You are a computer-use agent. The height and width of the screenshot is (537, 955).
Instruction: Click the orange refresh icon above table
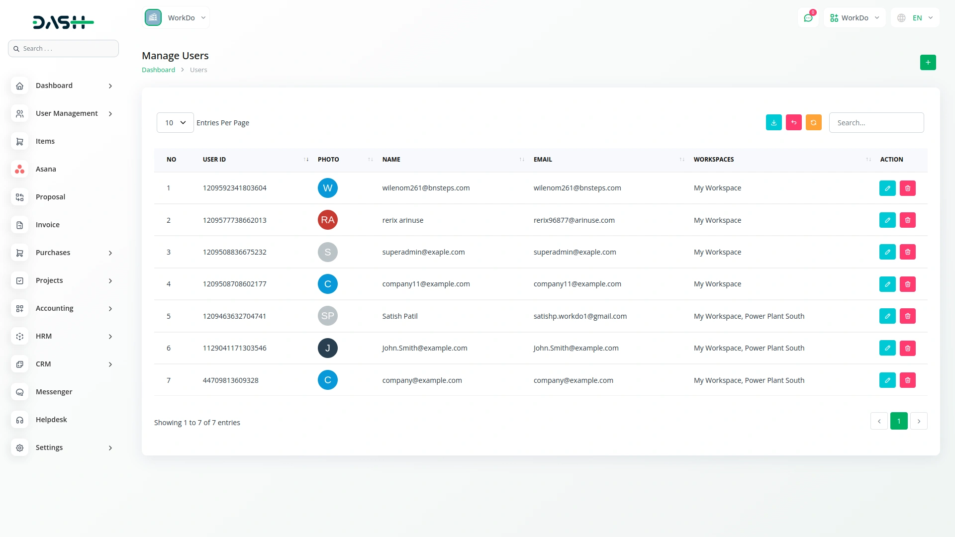[813, 122]
